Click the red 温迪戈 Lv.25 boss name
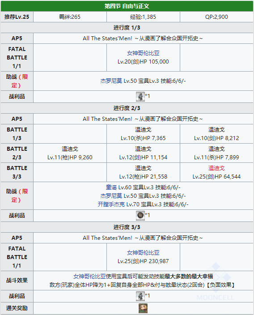 click(x=216, y=168)
